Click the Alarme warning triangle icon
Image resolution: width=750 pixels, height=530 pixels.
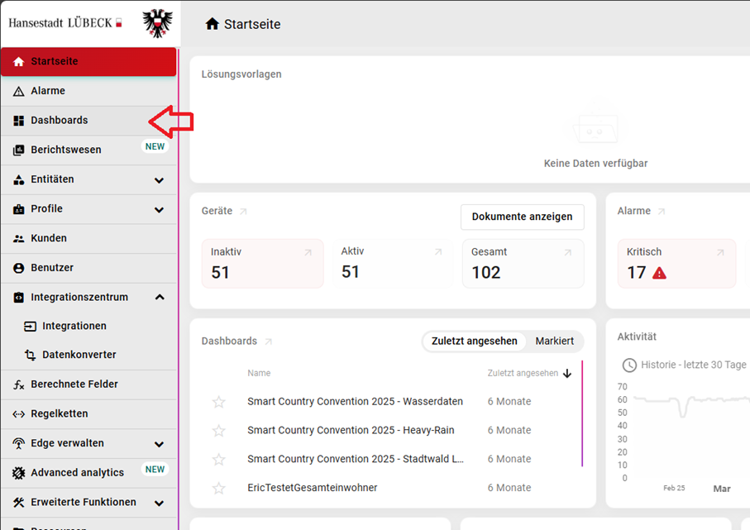coord(18,91)
